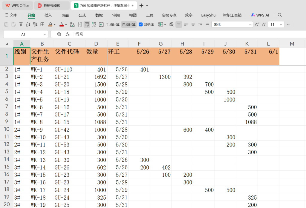This screenshot has width=306, height=208.
Task: Open a new tab with plus icon
Action: [141, 5]
